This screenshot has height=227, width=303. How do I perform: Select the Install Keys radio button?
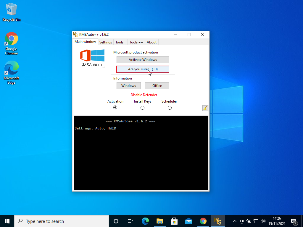click(x=142, y=108)
